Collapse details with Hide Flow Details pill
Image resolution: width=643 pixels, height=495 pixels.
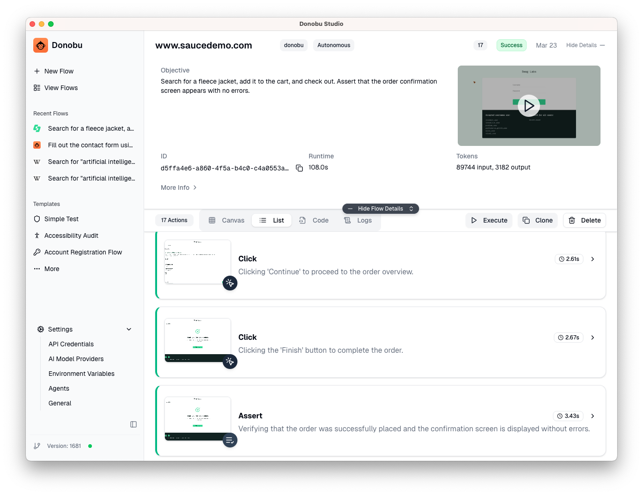(x=380, y=208)
